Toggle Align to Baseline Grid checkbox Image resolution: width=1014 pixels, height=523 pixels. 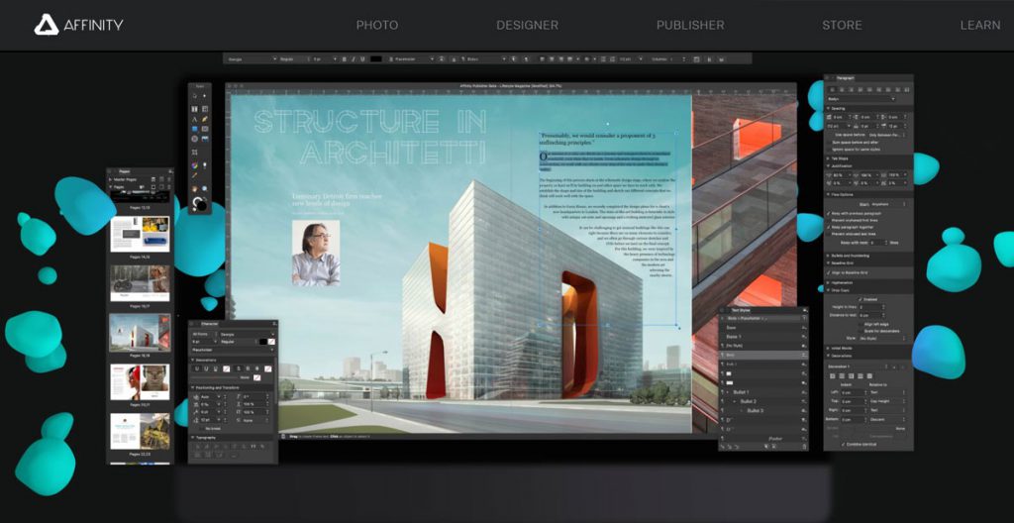828,272
